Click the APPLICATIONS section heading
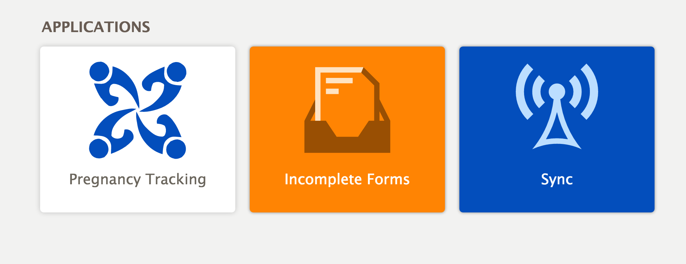This screenshot has width=686, height=264. point(96,27)
